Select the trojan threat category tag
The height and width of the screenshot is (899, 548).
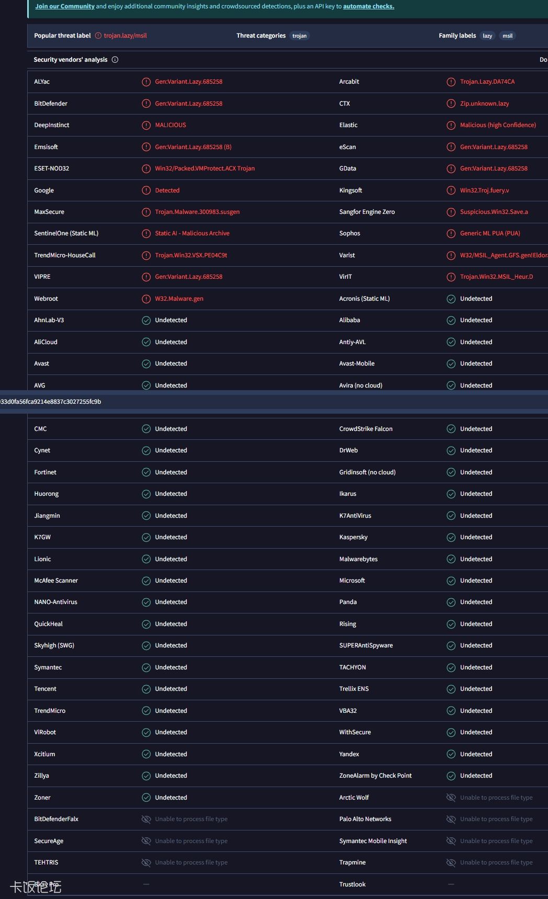(x=300, y=36)
